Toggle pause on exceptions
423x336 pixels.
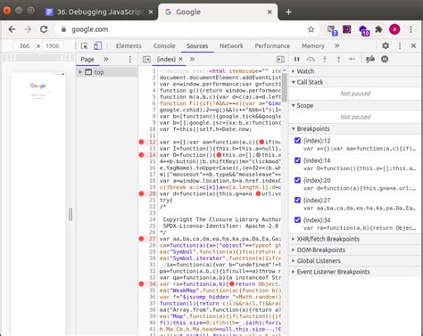click(x=385, y=60)
